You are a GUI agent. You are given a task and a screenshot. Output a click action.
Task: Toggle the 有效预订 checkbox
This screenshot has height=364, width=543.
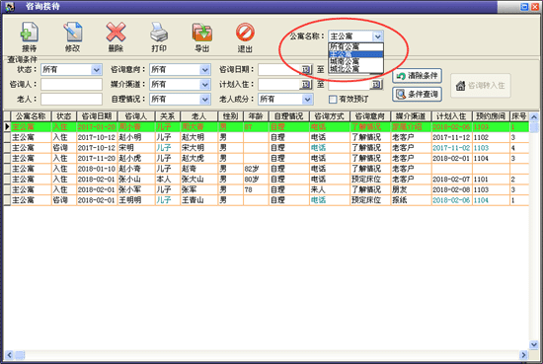pyautogui.click(x=333, y=100)
